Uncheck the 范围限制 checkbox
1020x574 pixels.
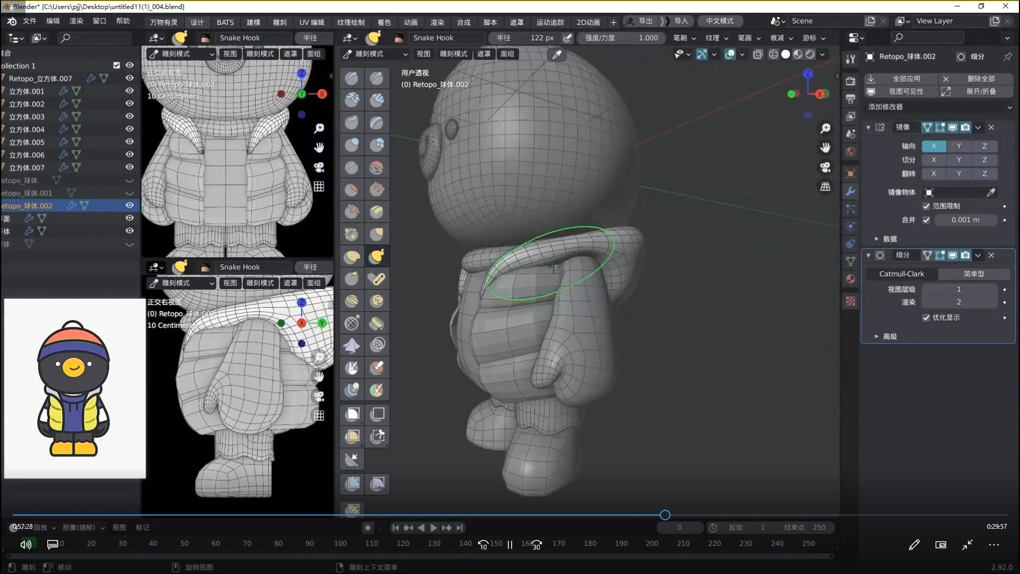(x=926, y=206)
